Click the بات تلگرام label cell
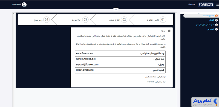219x107 pixels. tap(159, 59)
